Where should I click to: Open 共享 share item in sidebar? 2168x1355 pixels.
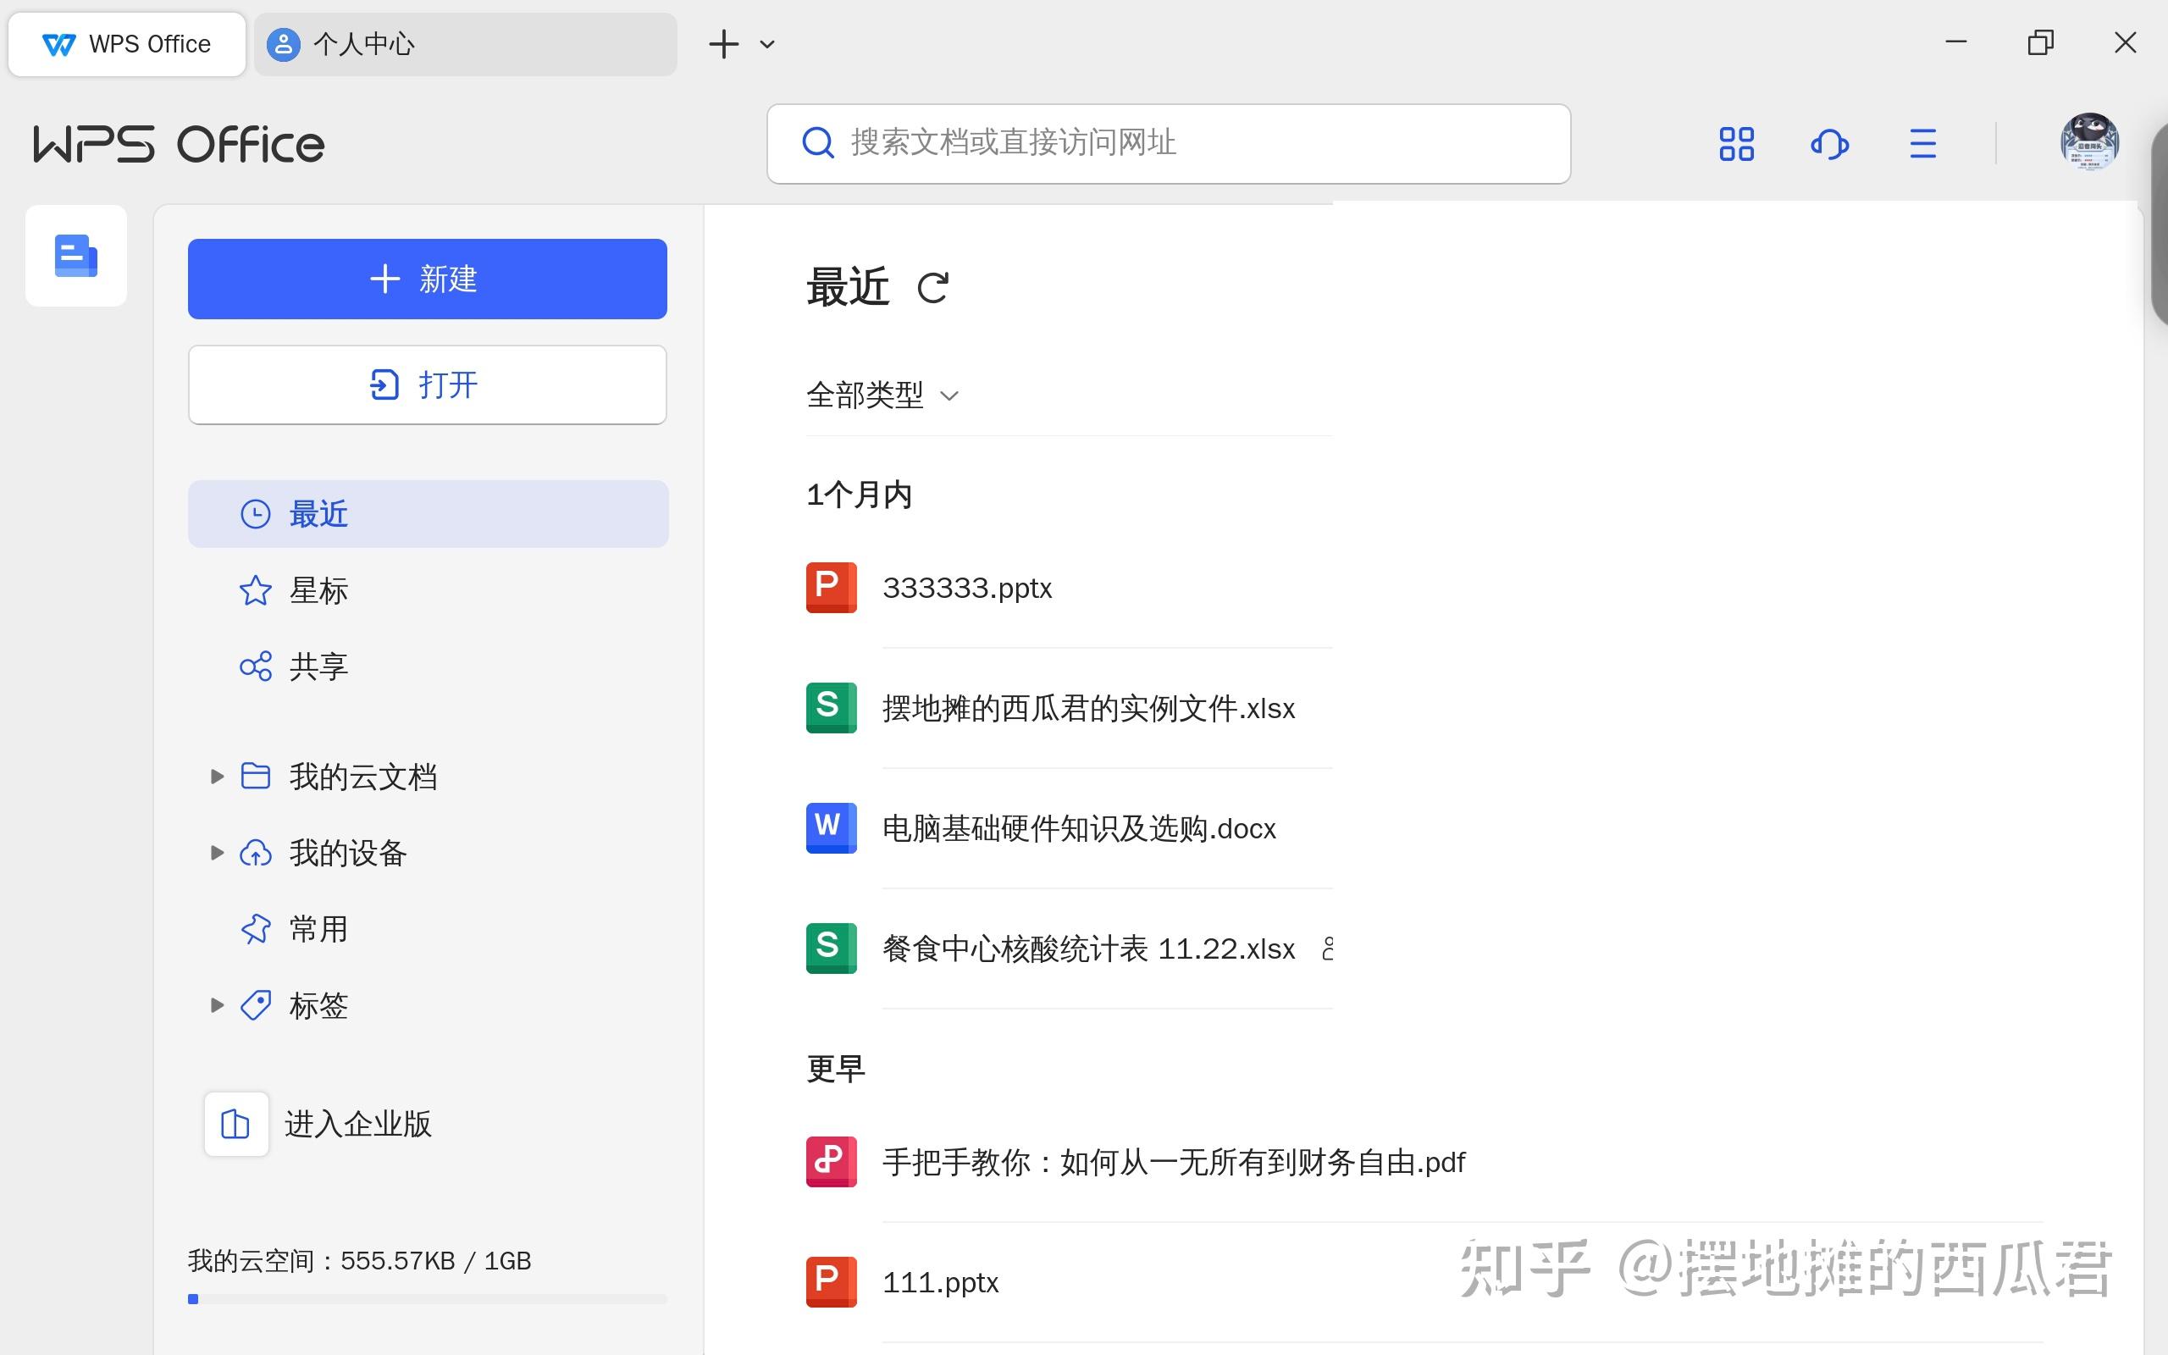(x=293, y=666)
